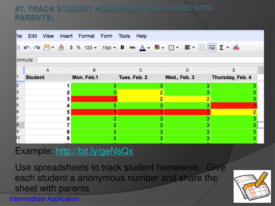Screen dimensions: 275x206
Task: Select column A header
Action: tap(48, 70)
